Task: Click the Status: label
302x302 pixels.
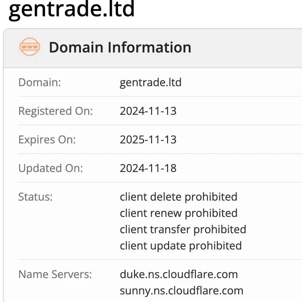Action: (x=35, y=197)
